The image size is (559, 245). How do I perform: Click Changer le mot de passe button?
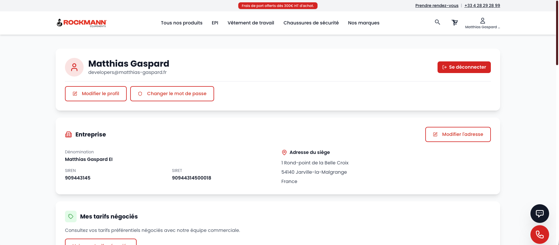pyautogui.click(x=172, y=94)
